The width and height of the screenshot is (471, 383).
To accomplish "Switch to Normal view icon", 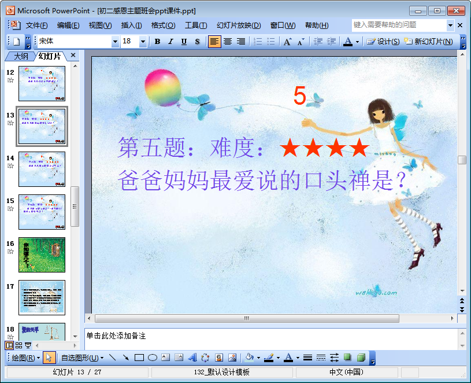I will [x=10, y=345].
